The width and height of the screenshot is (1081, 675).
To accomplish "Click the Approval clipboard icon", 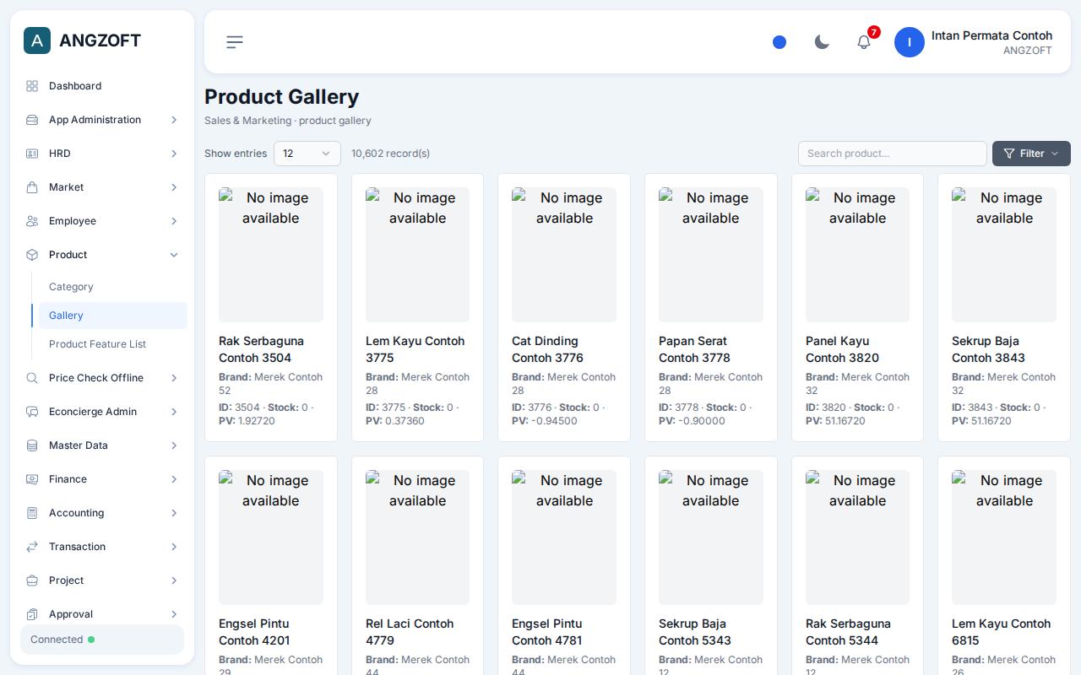I will 32,614.
